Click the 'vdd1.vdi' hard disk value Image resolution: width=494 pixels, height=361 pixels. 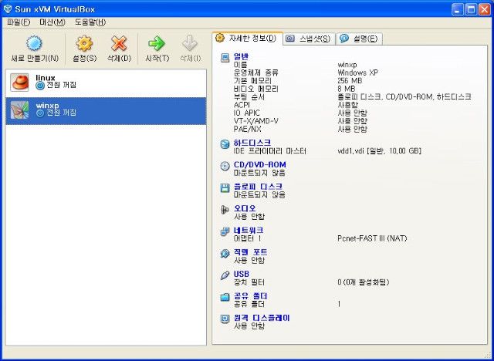pos(379,151)
